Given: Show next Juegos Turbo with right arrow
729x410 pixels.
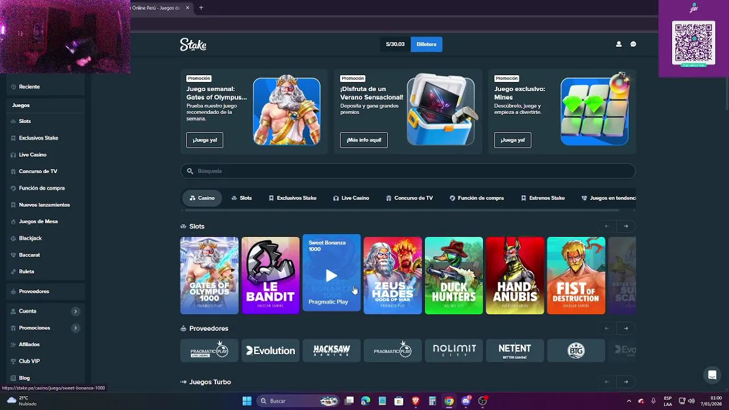Looking at the screenshot, I should click(626, 382).
